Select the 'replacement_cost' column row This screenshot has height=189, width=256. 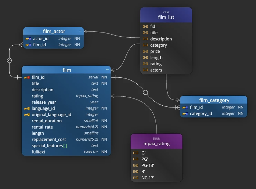66,139
